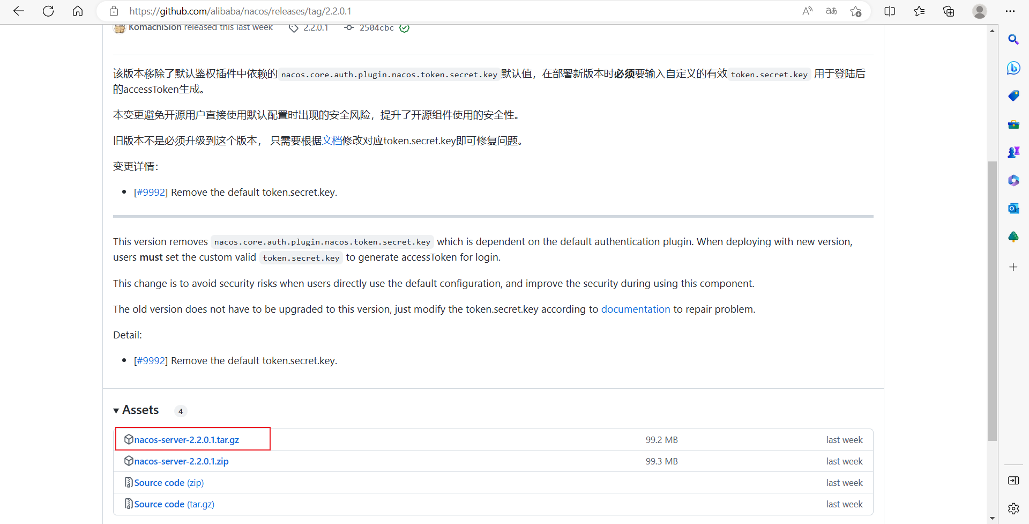The width and height of the screenshot is (1029, 524).
Task: Open the English documentation link
Action: [636, 309]
